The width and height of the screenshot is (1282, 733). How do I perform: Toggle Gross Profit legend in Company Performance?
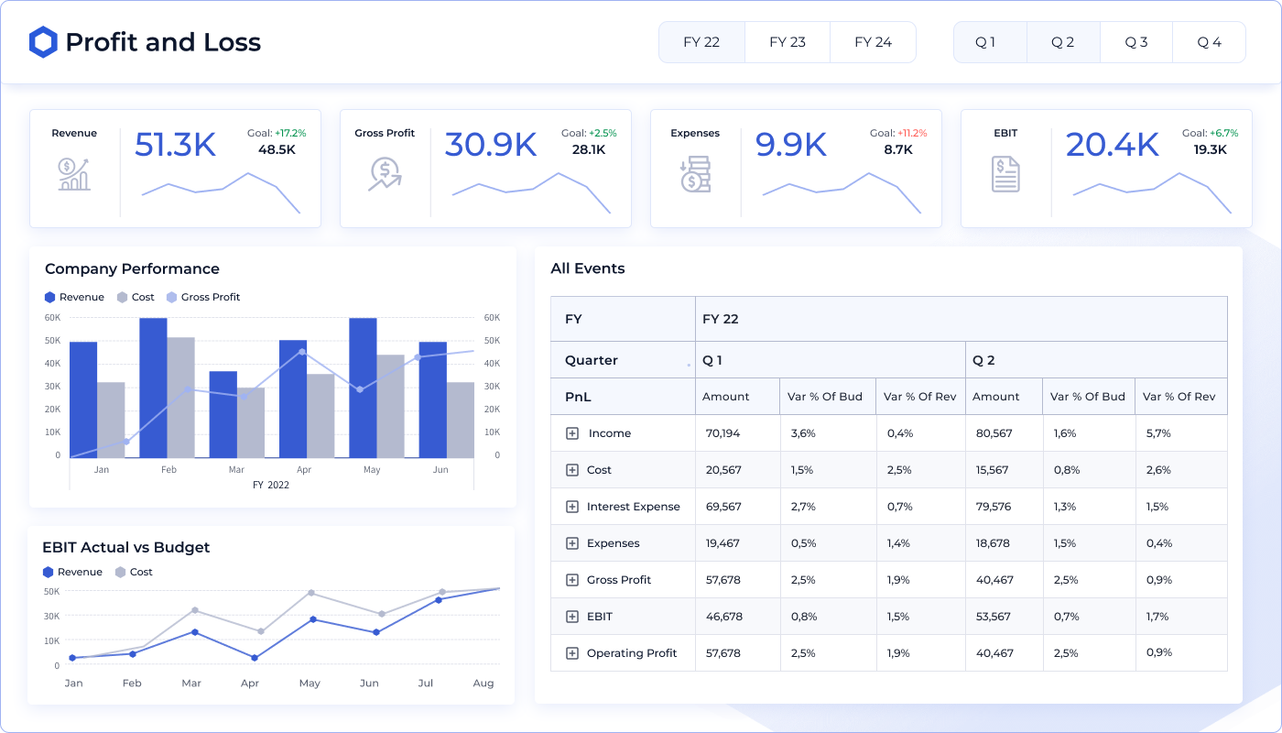click(203, 297)
